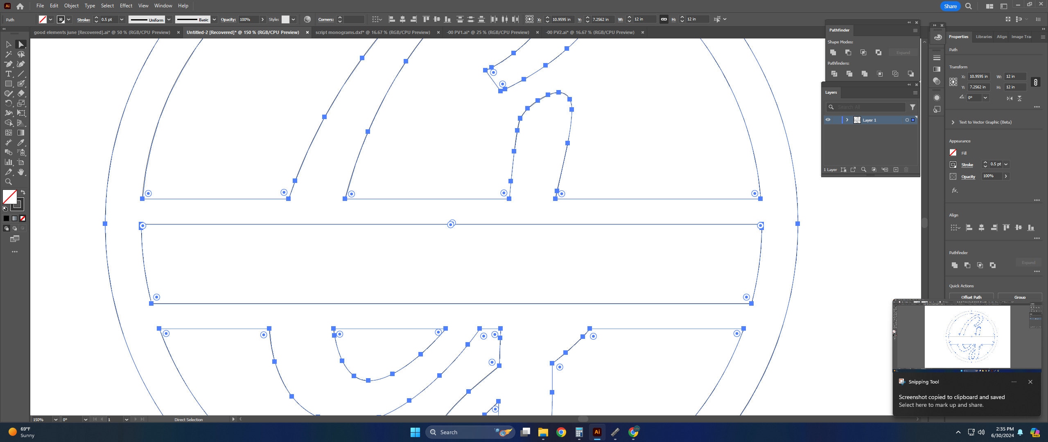Screen dimensions: 1048x442
Task: Open the Object menu
Action: (71, 5)
